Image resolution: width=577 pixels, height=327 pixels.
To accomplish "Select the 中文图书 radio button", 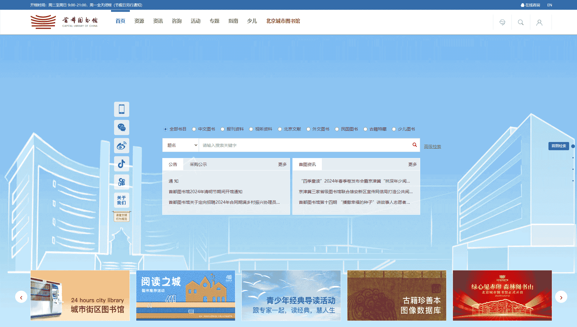I will (194, 129).
